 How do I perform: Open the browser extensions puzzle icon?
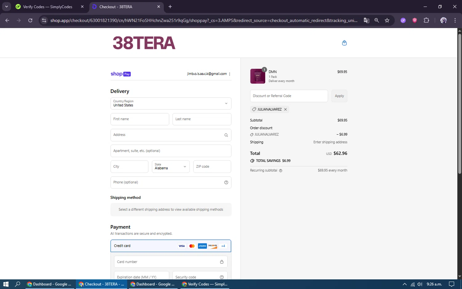(426, 20)
